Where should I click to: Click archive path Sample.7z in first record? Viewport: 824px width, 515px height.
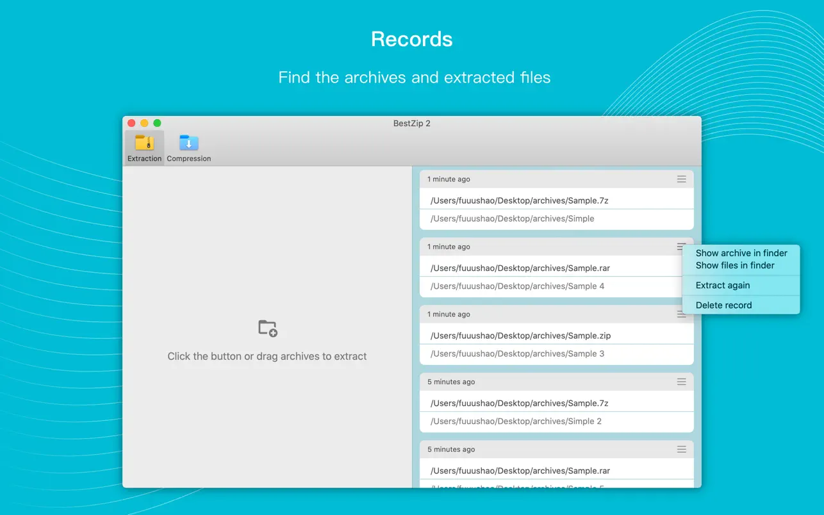pyautogui.click(x=519, y=200)
